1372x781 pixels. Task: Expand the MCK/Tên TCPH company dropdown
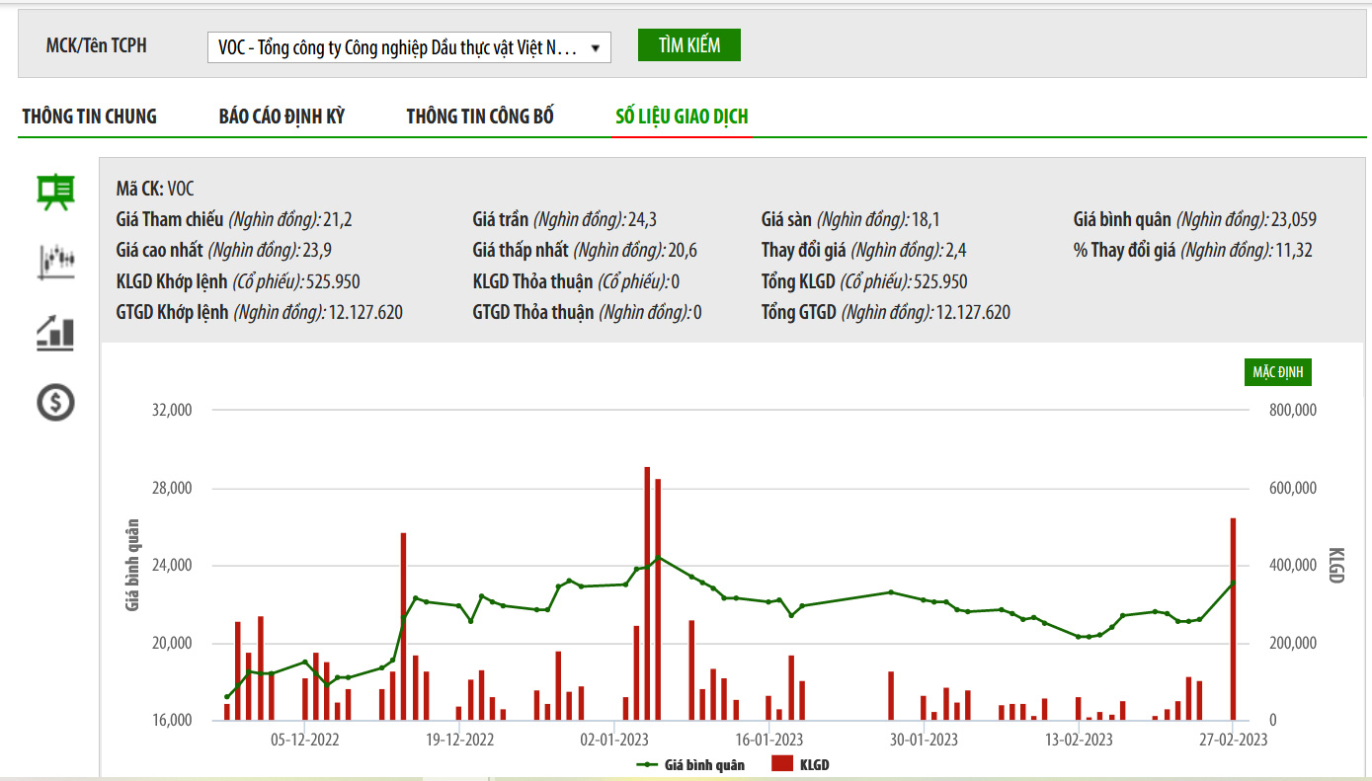pyautogui.click(x=408, y=47)
